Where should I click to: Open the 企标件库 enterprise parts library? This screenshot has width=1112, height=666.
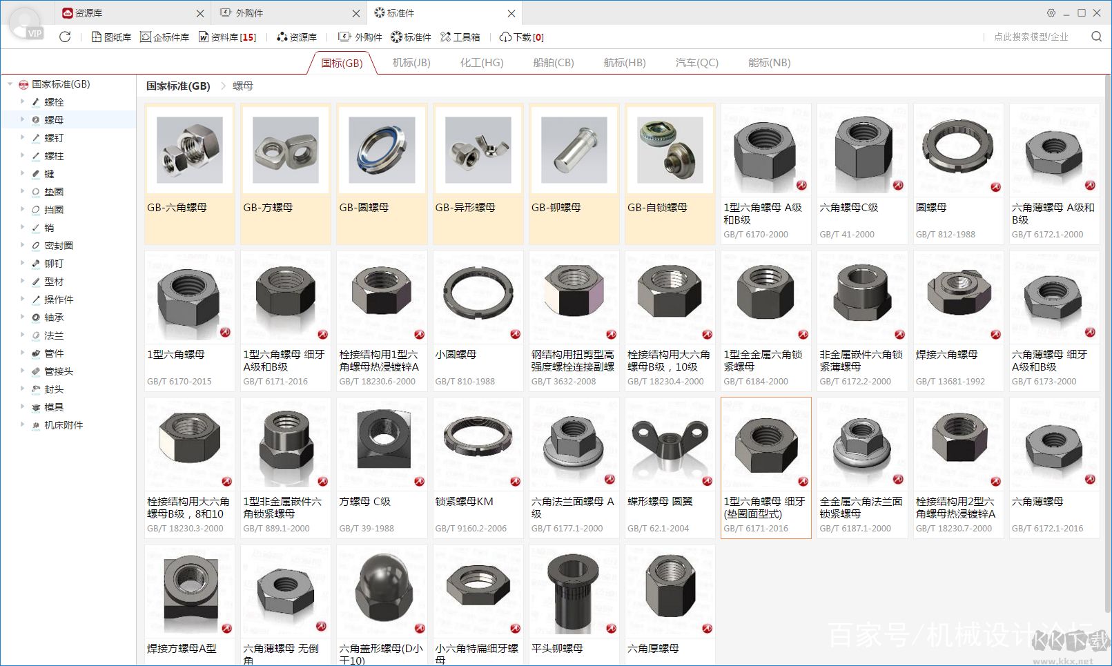pyautogui.click(x=164, y=37)
